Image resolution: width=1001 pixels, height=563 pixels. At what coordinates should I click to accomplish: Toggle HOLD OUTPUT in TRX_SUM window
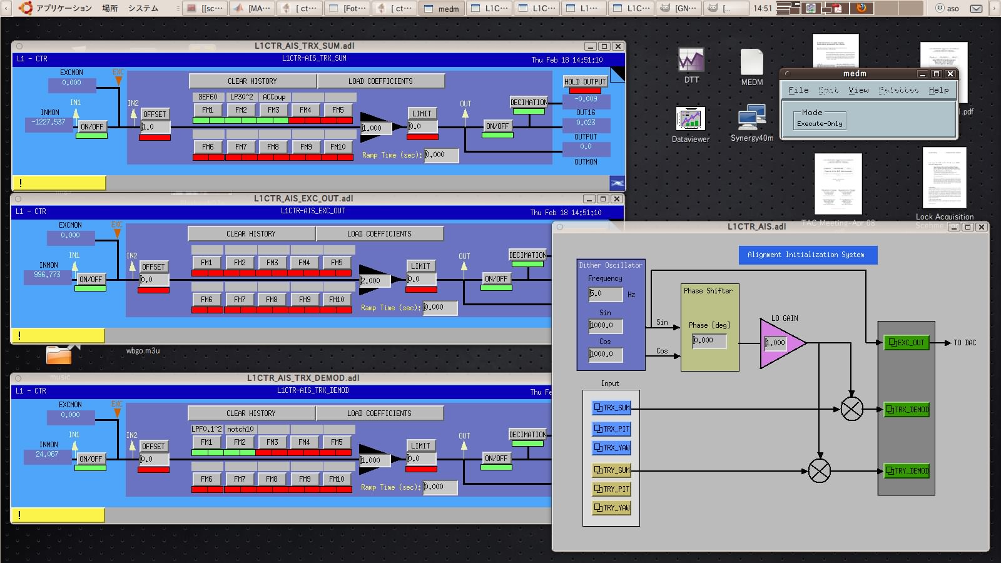585,81
